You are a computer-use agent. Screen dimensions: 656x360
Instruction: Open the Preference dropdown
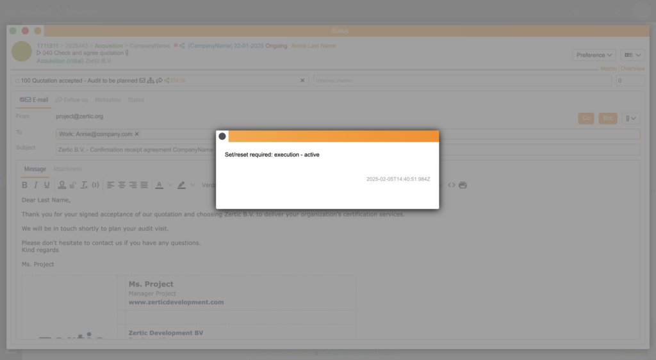594,55
